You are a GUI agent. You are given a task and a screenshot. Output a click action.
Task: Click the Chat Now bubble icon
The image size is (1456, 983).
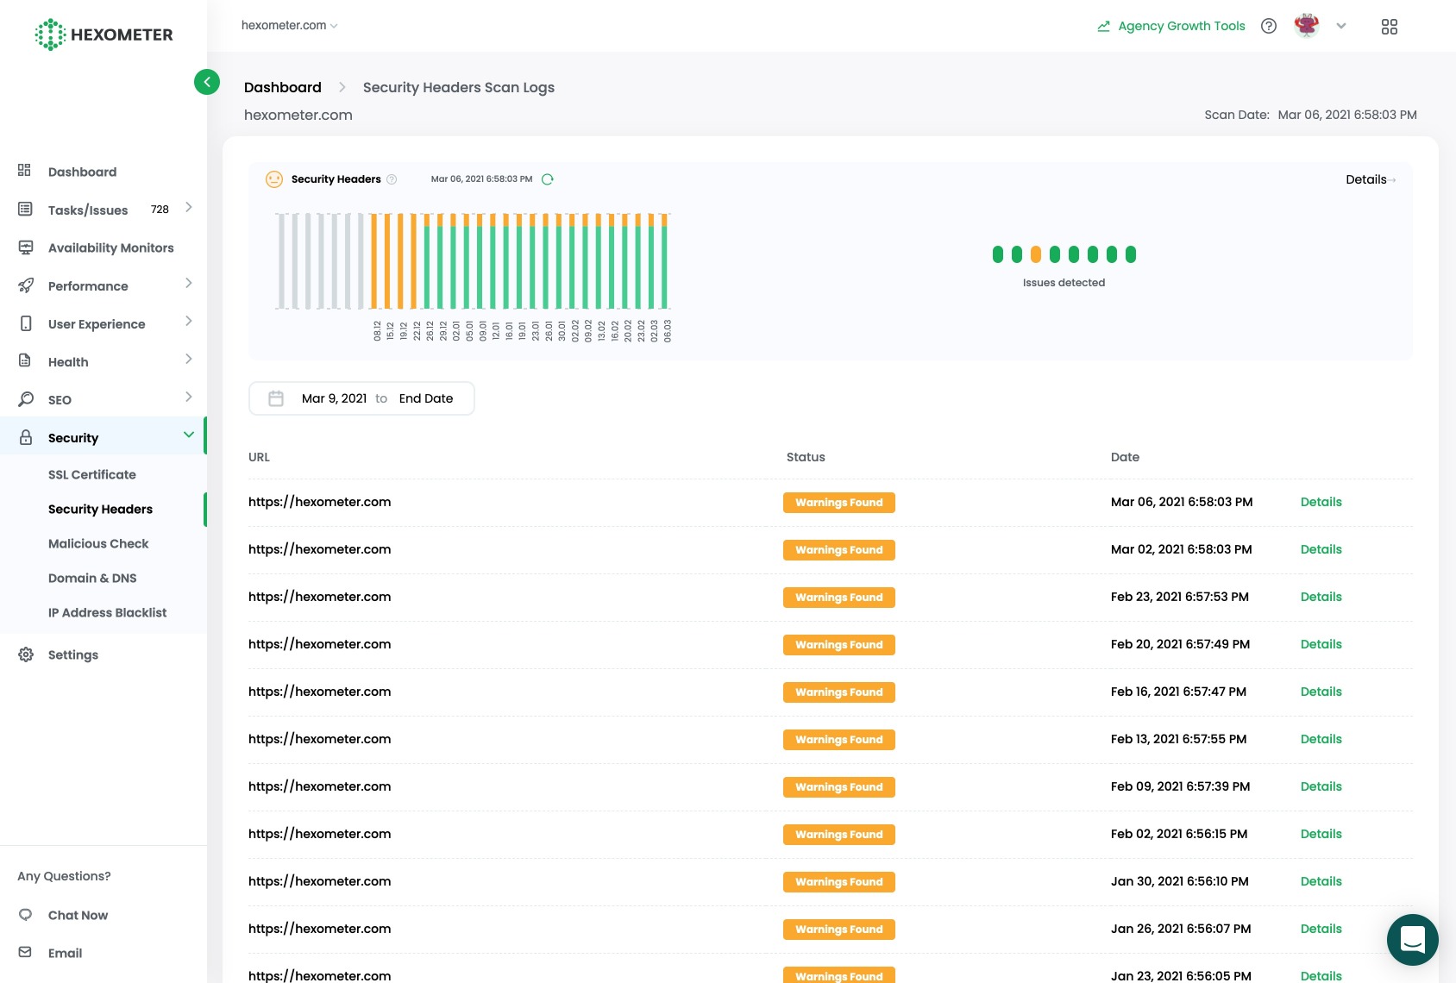coord(25,915)
